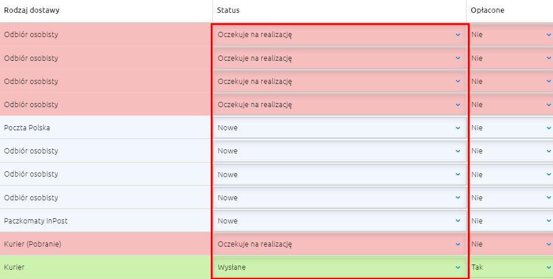Open Status dropdown for Paczkomaty InPost row

pyautogui.click(x=340, y=221)
